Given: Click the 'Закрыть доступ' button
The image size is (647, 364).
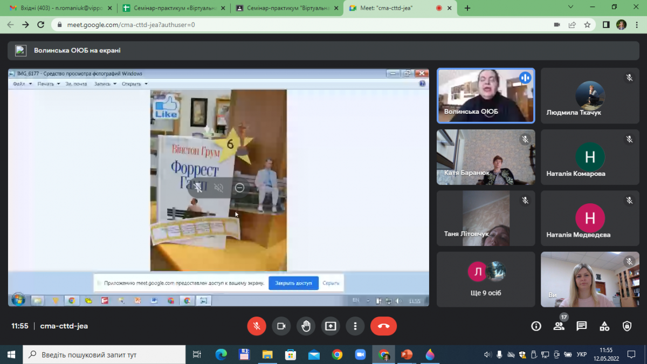Looking at the screenshot, I should [x=293, y=283].
